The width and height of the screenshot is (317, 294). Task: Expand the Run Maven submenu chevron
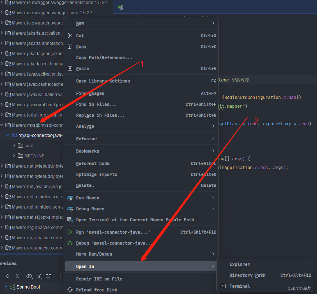coord(213,198)
